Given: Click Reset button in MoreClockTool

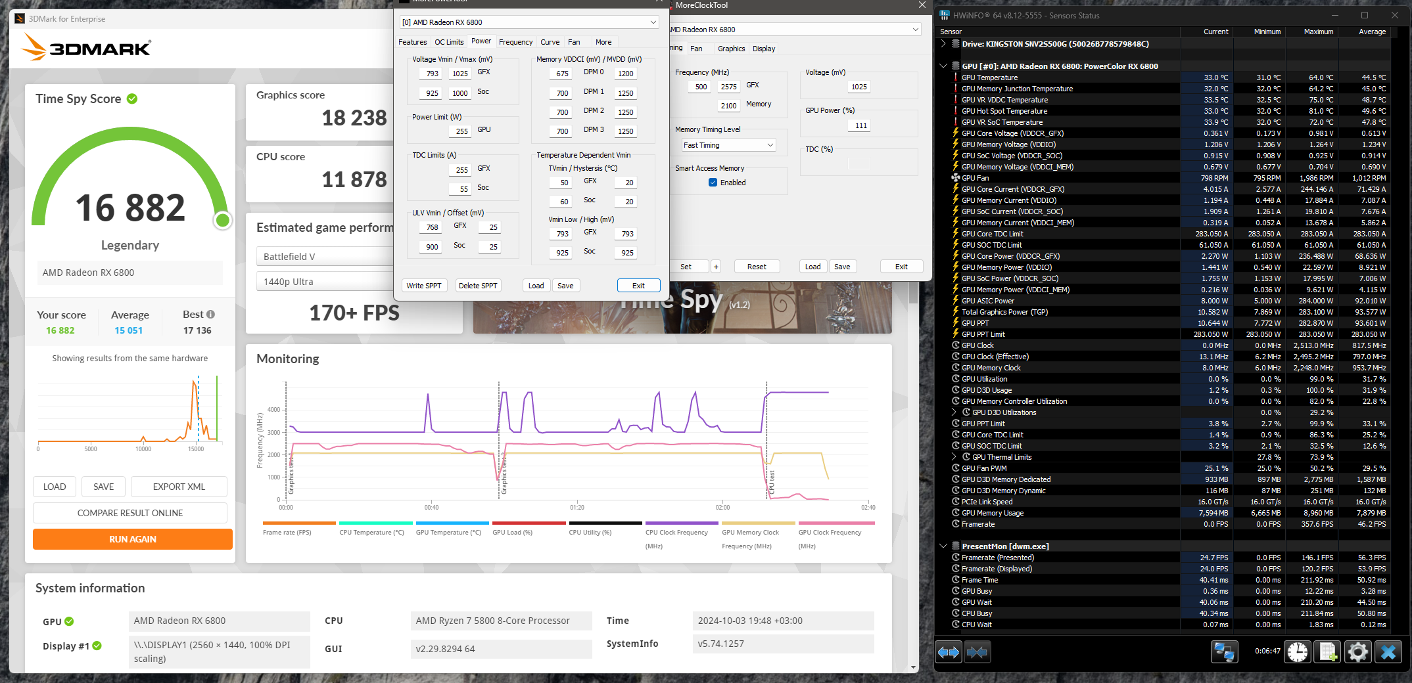Looking at the screenshot, I should [757, 267].
